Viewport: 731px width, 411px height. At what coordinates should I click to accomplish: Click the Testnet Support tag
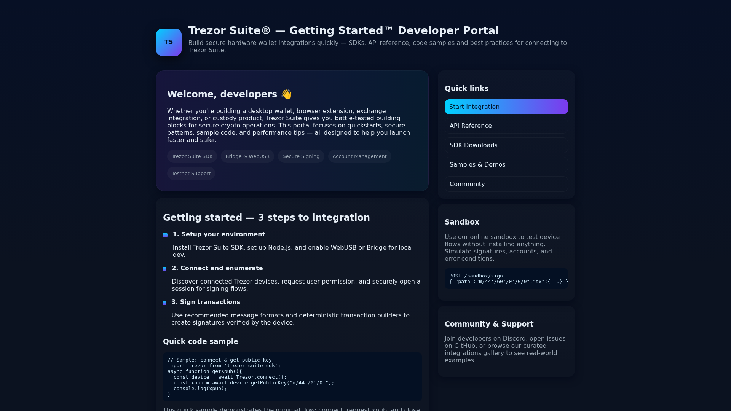click(x=191, y=174)
